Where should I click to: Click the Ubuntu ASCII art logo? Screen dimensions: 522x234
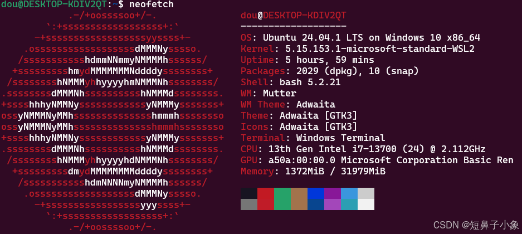point(112,121)
